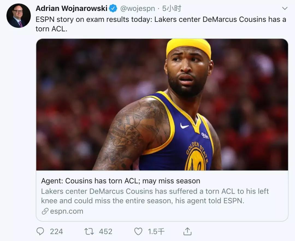Open the share upload icon

point(187,231)
